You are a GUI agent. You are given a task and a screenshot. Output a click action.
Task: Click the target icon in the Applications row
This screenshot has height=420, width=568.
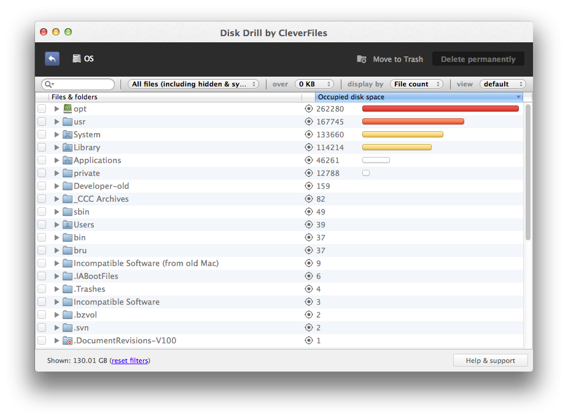(309, 160)
